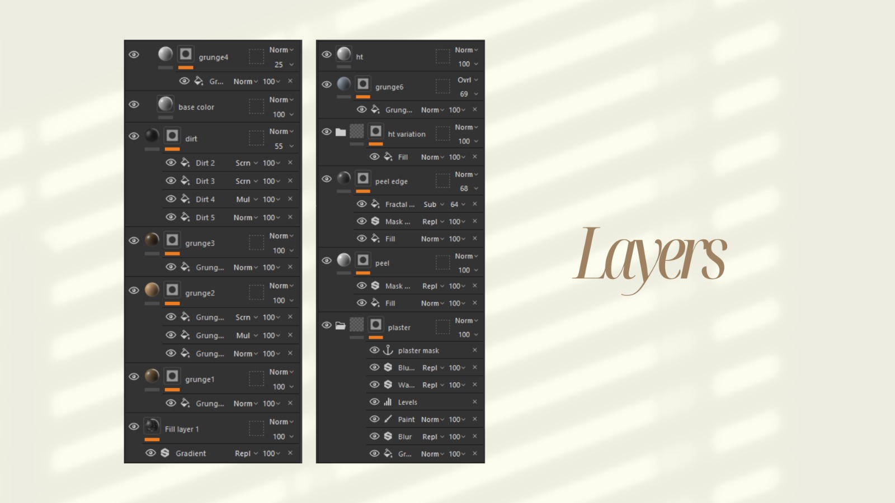Image resolution: width=895 pixels, height=503 pixels.
Task: Open blend mode dropdown for Dirt 4
Action: (x=247, y=200)
